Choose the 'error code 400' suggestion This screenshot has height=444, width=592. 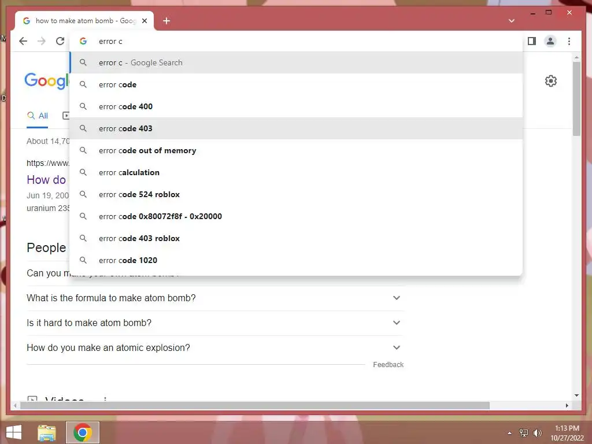pos(297,106)
